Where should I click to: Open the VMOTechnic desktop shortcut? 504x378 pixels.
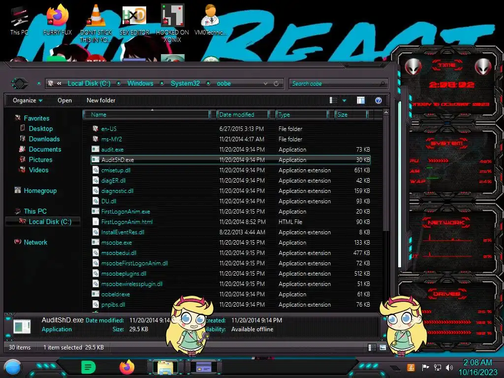[x=210, y=20]
